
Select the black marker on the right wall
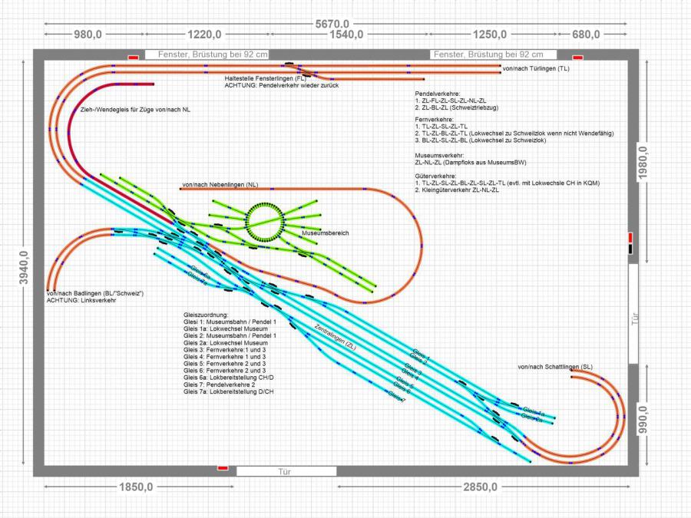tap(631, 249)
